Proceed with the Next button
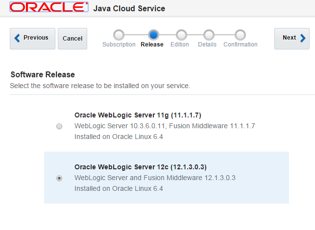315x230 pixels. point(292,39)
